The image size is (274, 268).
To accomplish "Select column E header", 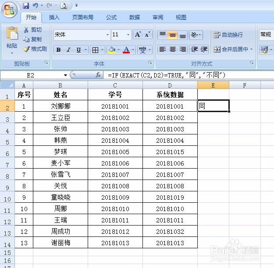I will (213, 85).
